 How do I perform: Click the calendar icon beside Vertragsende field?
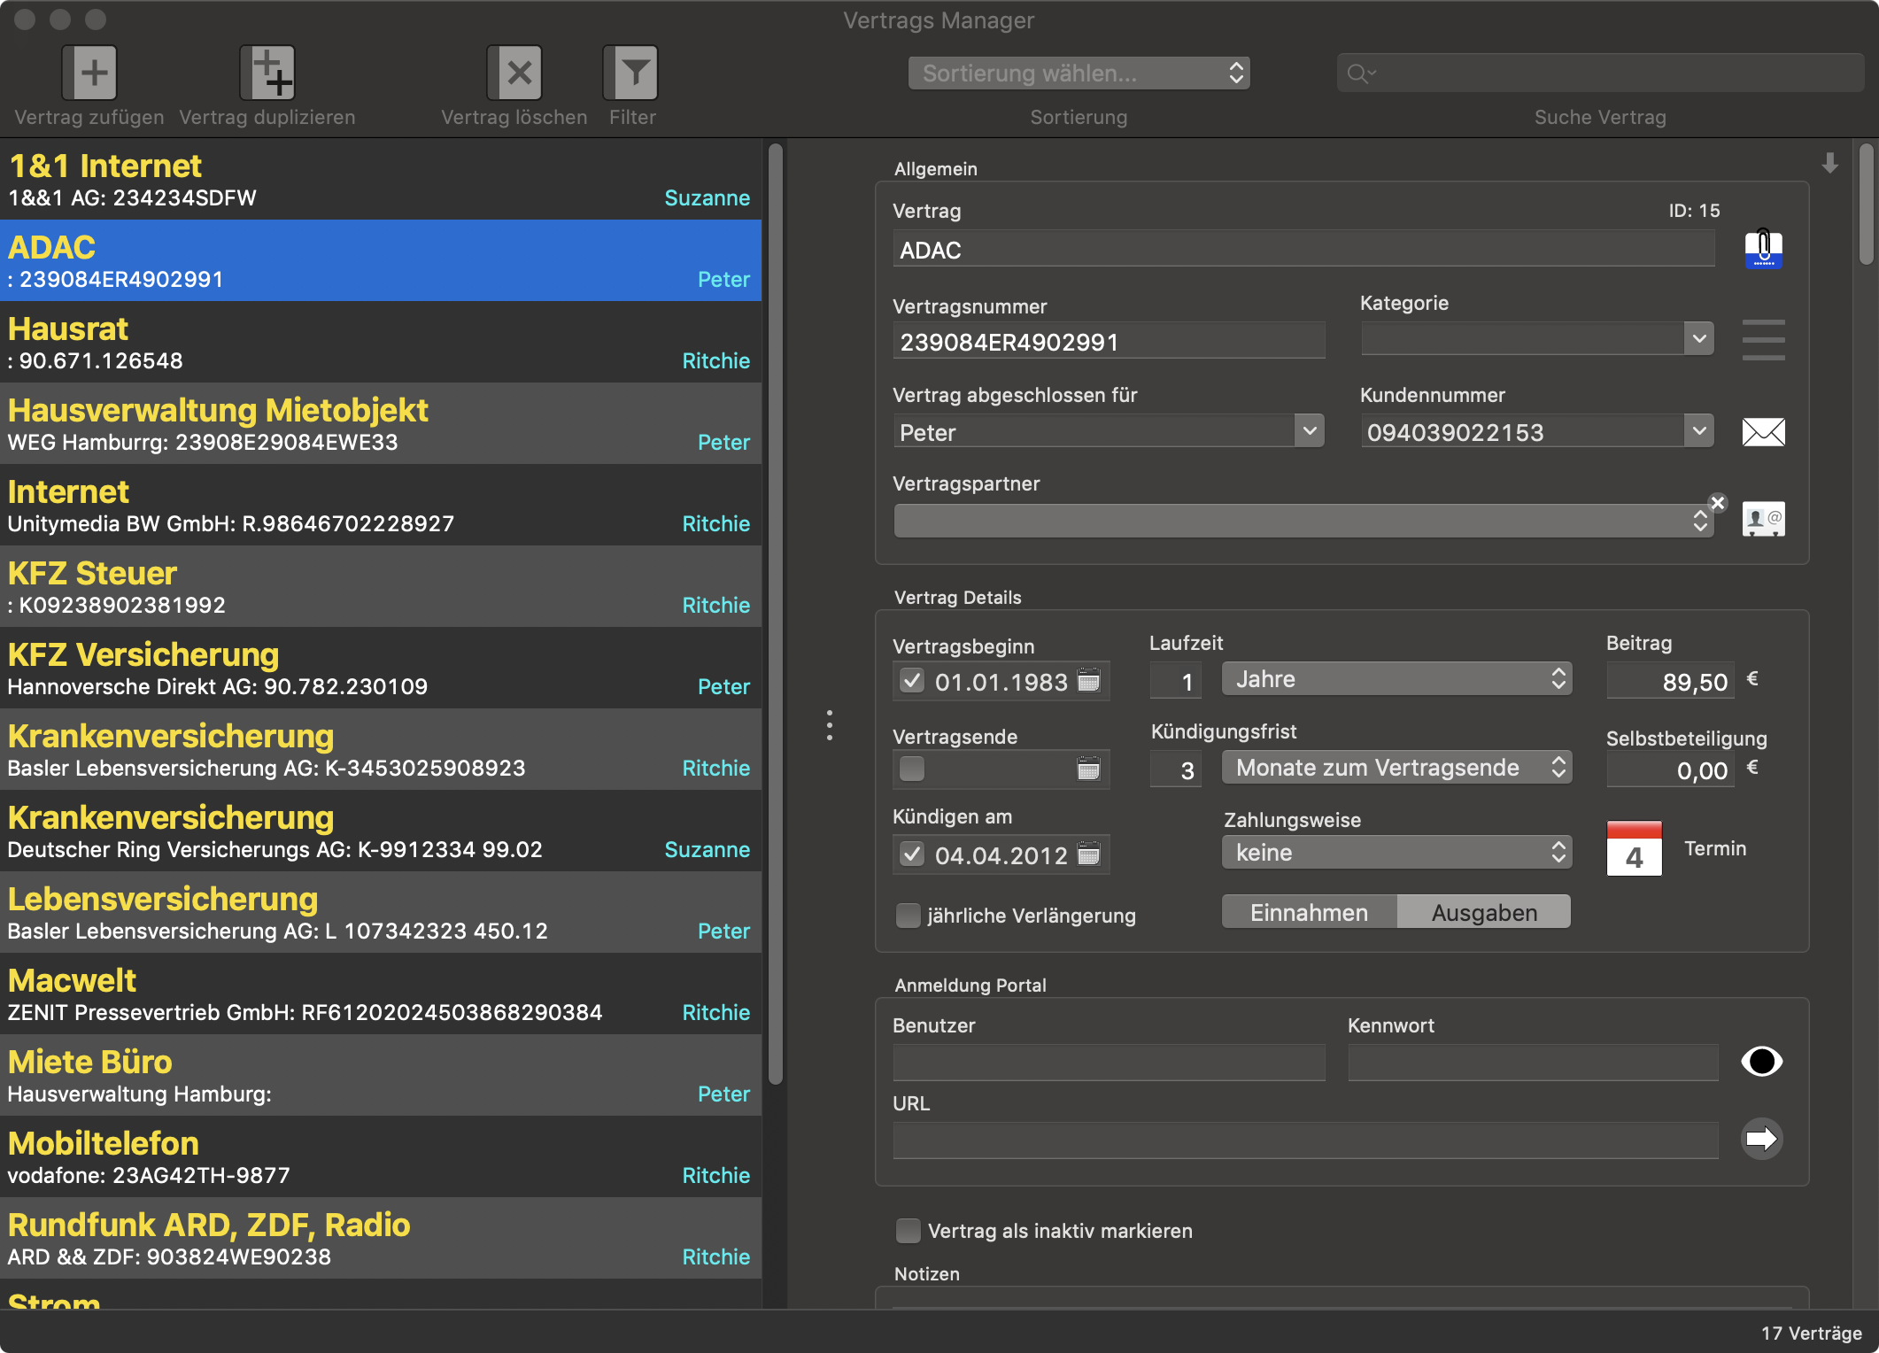(x=1088, y=769)
